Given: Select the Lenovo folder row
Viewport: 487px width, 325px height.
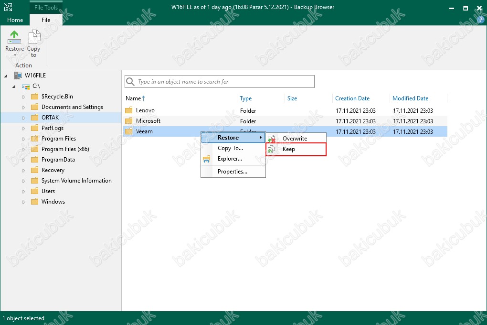Looking at the screenshot, I should click(x=285, y=110).
